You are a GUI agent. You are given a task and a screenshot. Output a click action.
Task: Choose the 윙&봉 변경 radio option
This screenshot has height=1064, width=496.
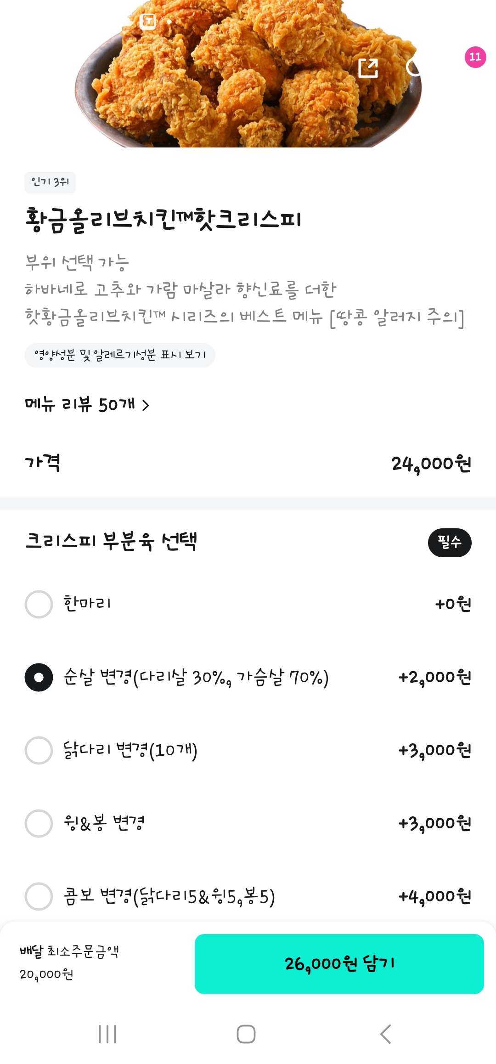[x=39, y=823]
